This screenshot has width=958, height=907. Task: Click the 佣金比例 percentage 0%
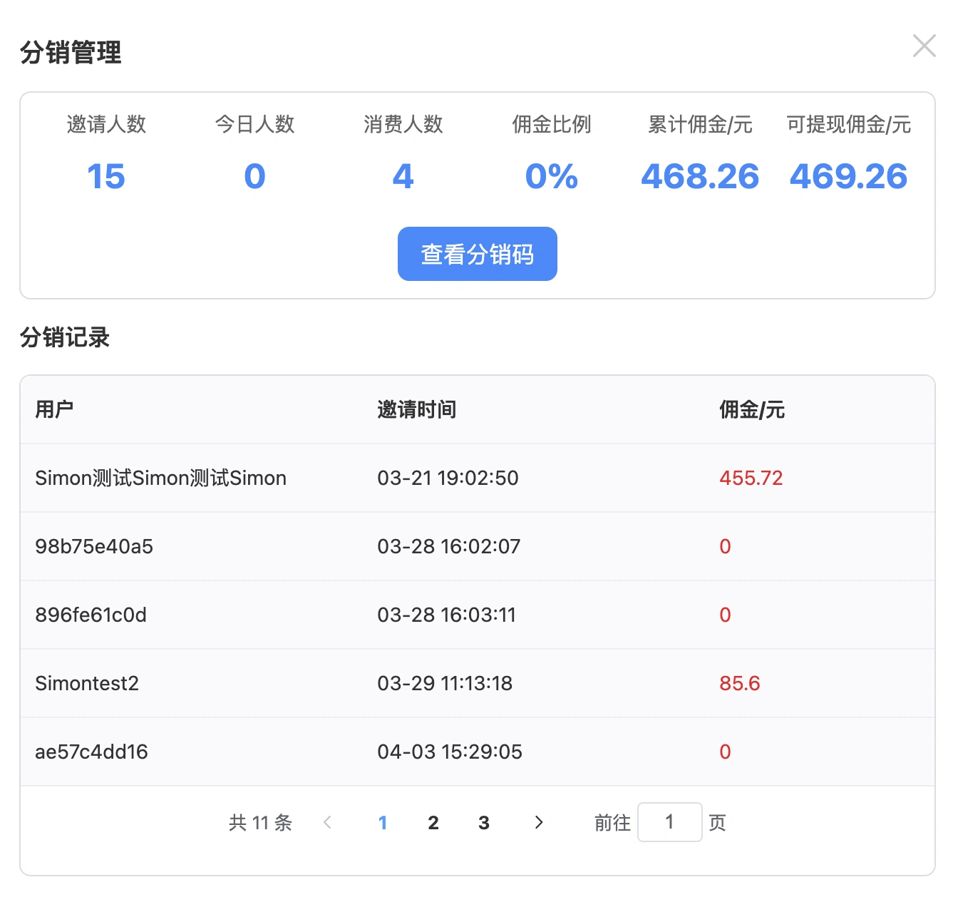point(552,177)
